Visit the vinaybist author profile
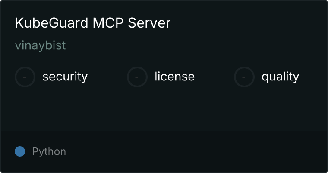This screenshot has height=173, width=328. pyautogui.click(x=41, y=45)
